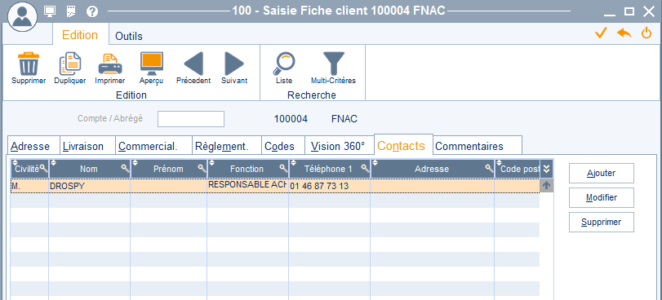Viewport: 662px width, 300px height.
Task: Click the search key icon in Fonction column
Action: point(284,169)
